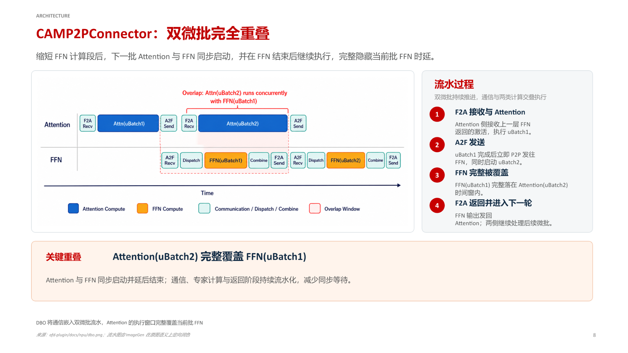Click the 'F2A 返回并进入下一轮' step heading
The height and width of the screenshot is (353, 628).
click(493, 203)
